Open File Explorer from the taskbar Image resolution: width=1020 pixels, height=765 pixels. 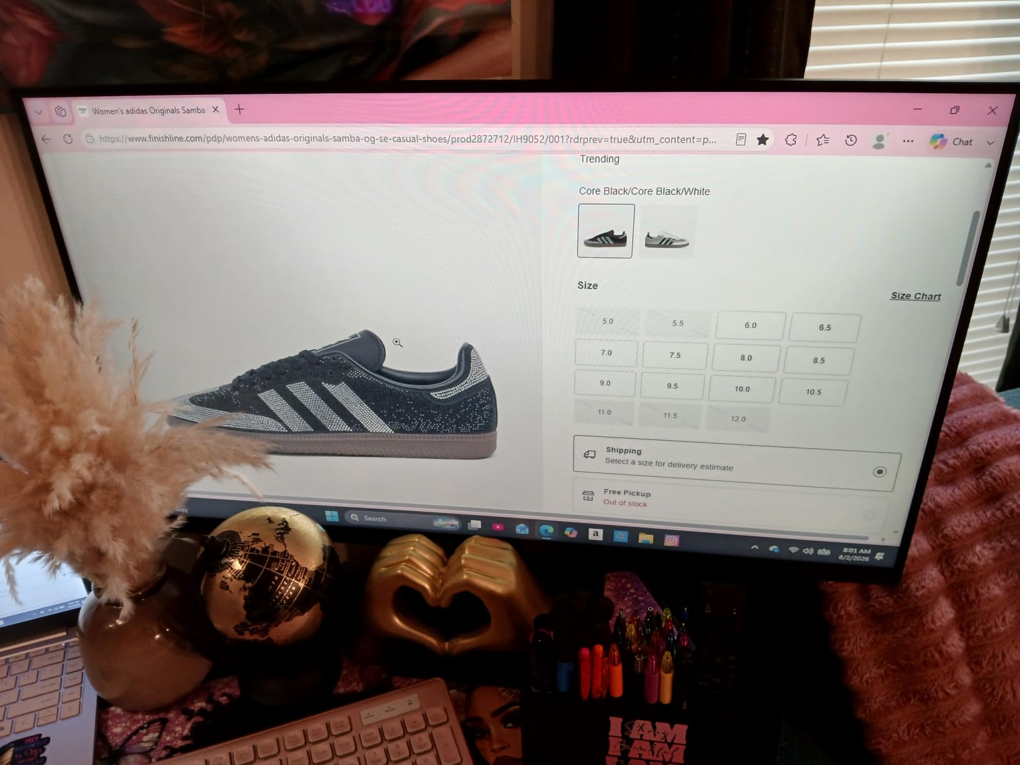click(646, 537)
